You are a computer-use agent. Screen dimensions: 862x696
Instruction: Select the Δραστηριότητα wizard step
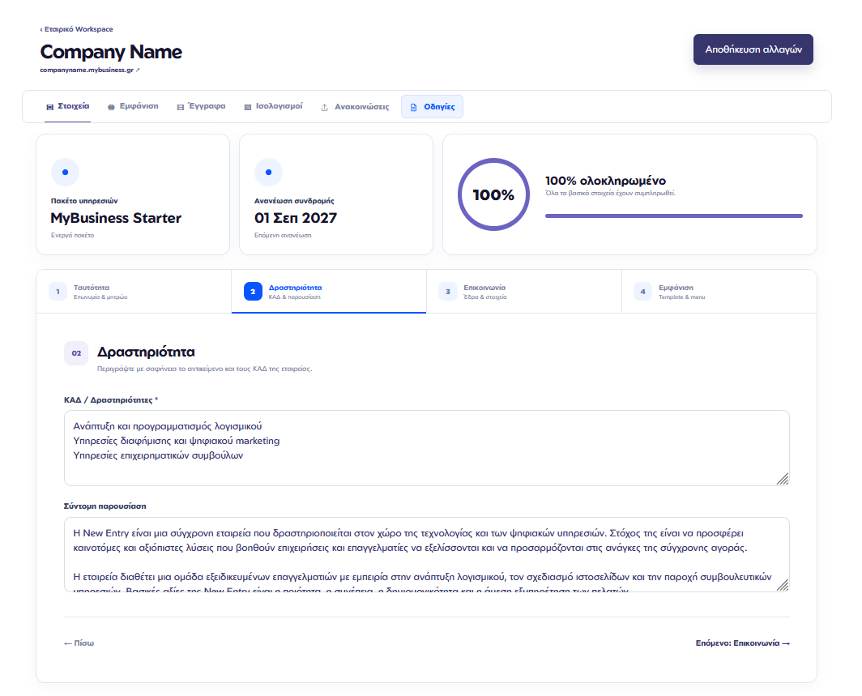tap(329, 292)
